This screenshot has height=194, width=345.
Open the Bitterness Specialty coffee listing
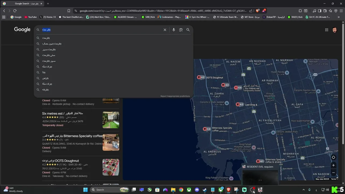[73, 136]
